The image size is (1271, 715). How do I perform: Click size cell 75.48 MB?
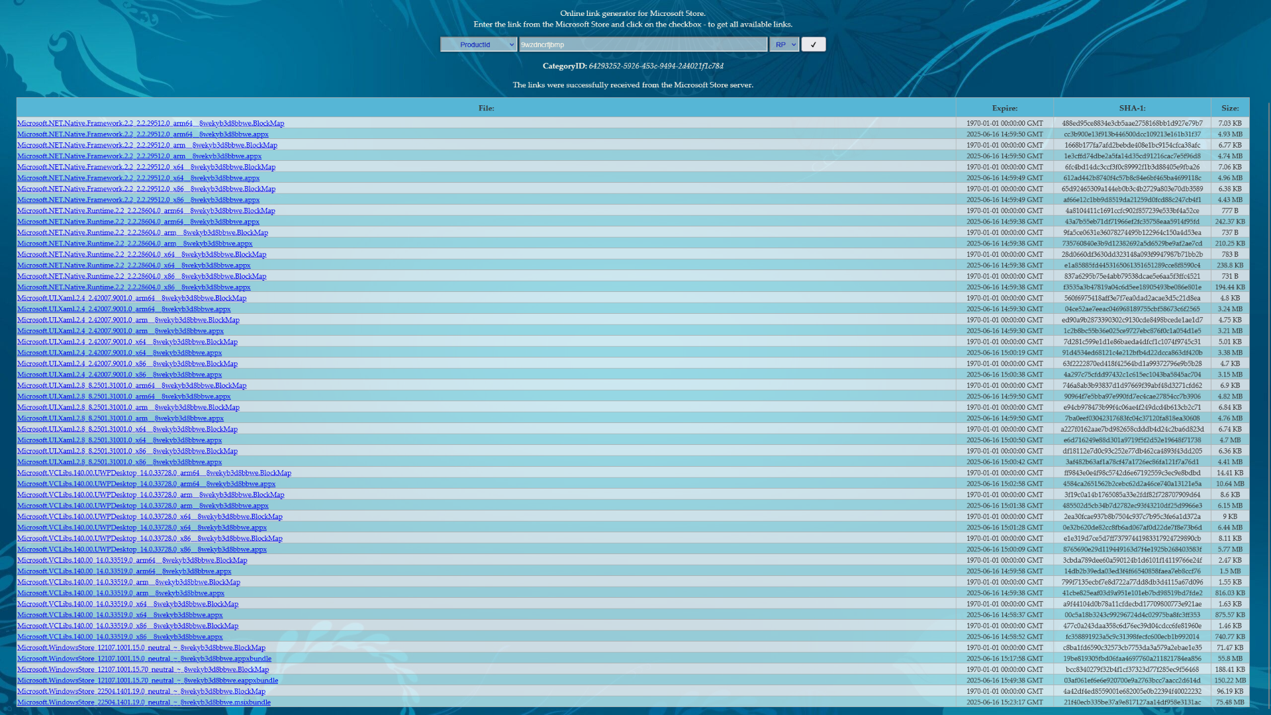pos(1230,702)
